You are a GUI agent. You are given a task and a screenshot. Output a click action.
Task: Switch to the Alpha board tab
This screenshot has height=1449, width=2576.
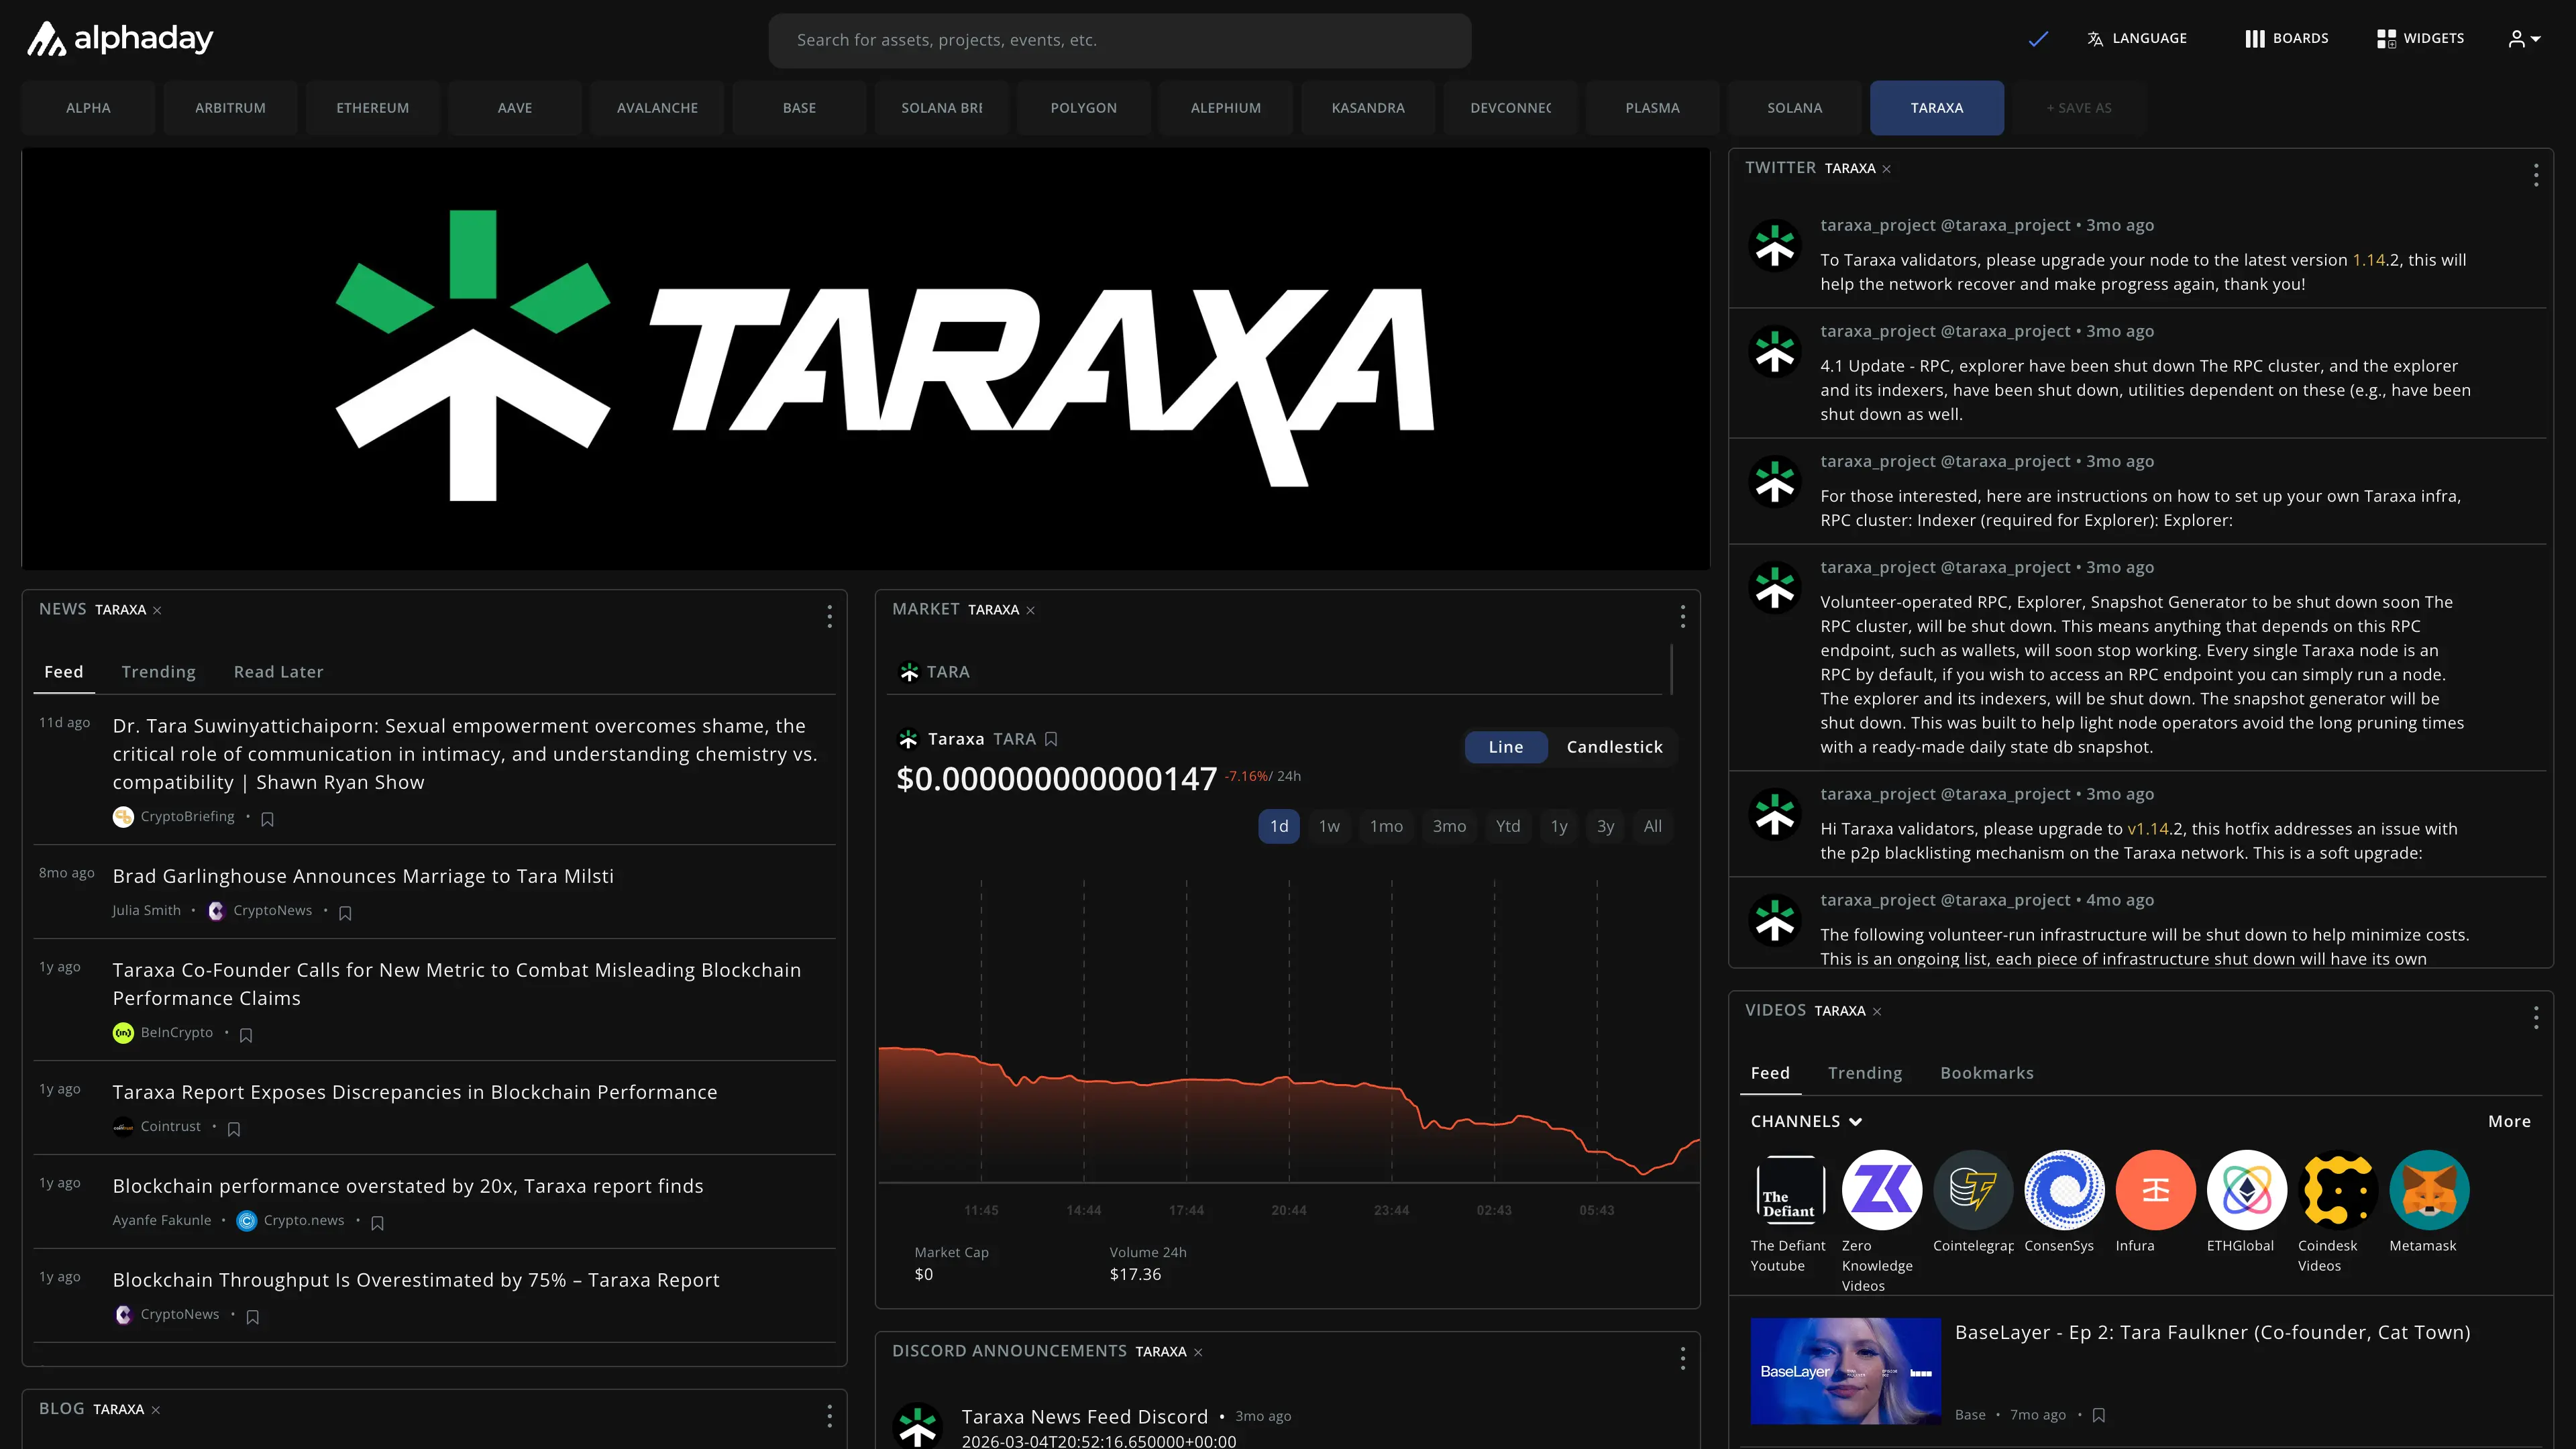coord(88,108)
